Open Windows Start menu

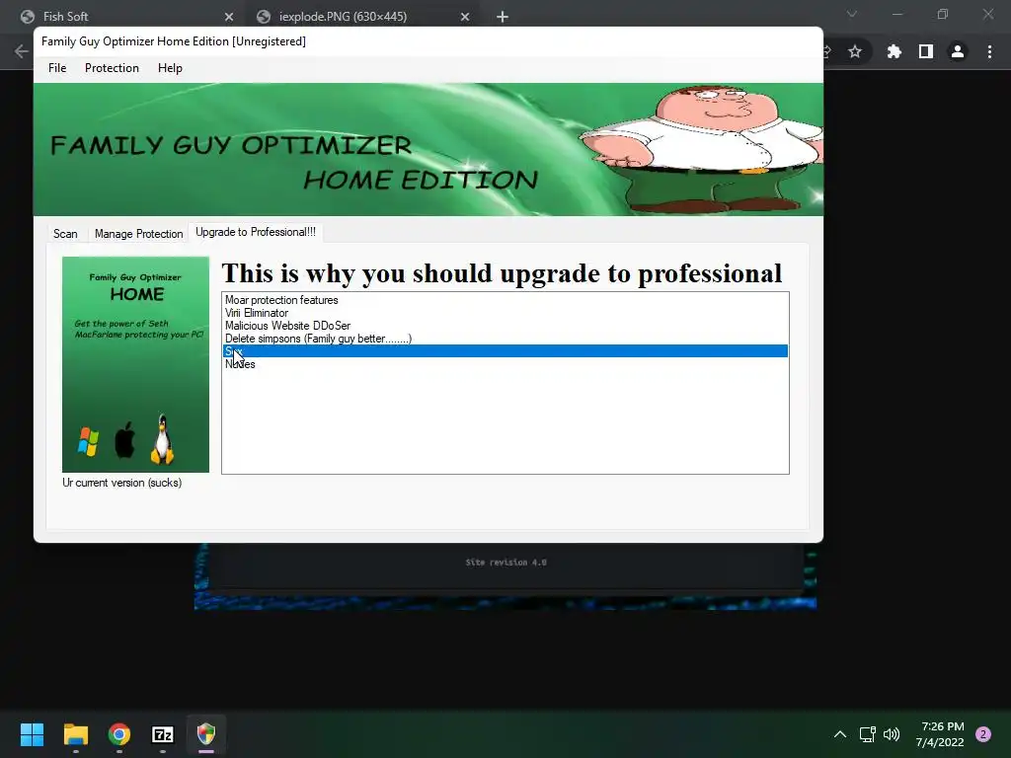[32, 734]
